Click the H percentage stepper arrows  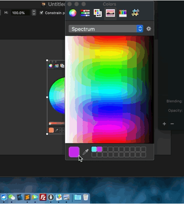(x=34, y=13)
